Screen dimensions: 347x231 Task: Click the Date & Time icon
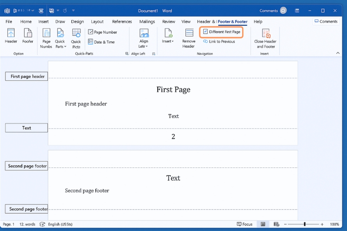click(x=91, y=42)
